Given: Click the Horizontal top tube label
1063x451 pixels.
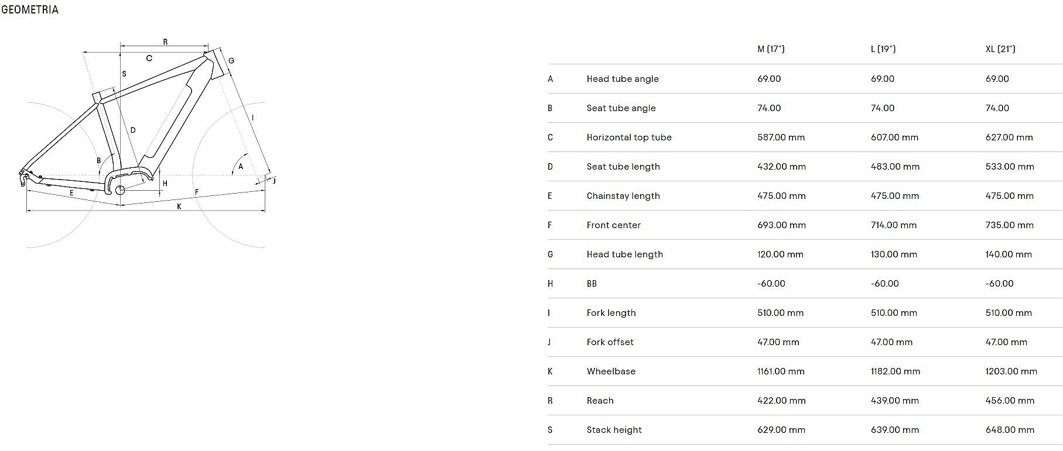Looking at the screenshot, I should pyautogui.click(x=629, y=137).
